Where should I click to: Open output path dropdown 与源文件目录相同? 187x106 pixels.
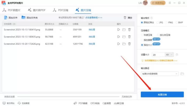coord(159,74)
